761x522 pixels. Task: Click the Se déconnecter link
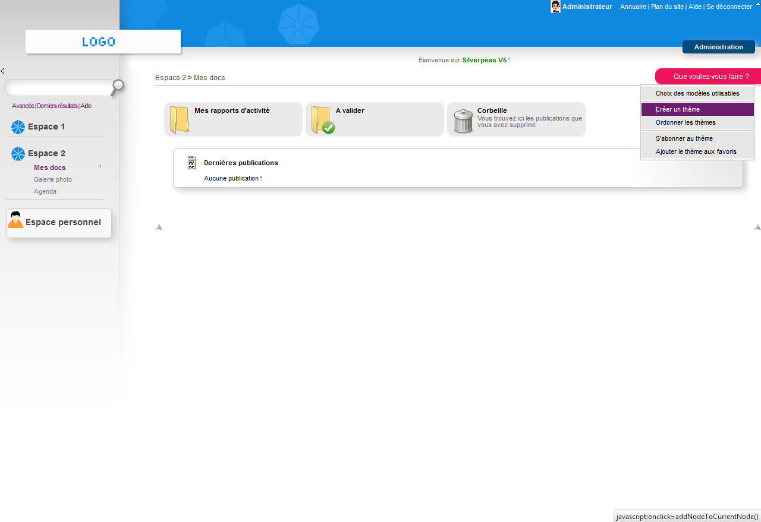pyautogui.click(x=729, y=7)
